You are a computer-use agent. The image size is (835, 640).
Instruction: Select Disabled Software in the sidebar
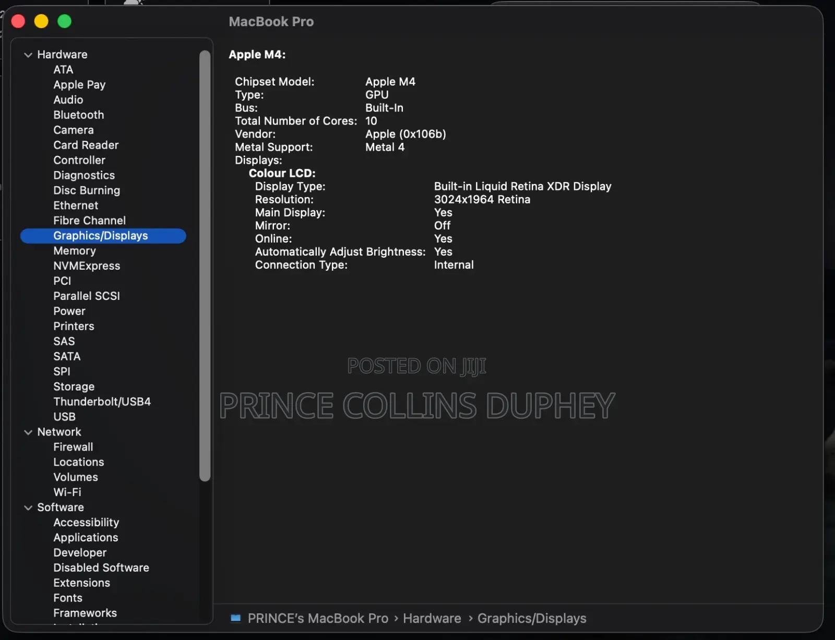pos(101,568)
